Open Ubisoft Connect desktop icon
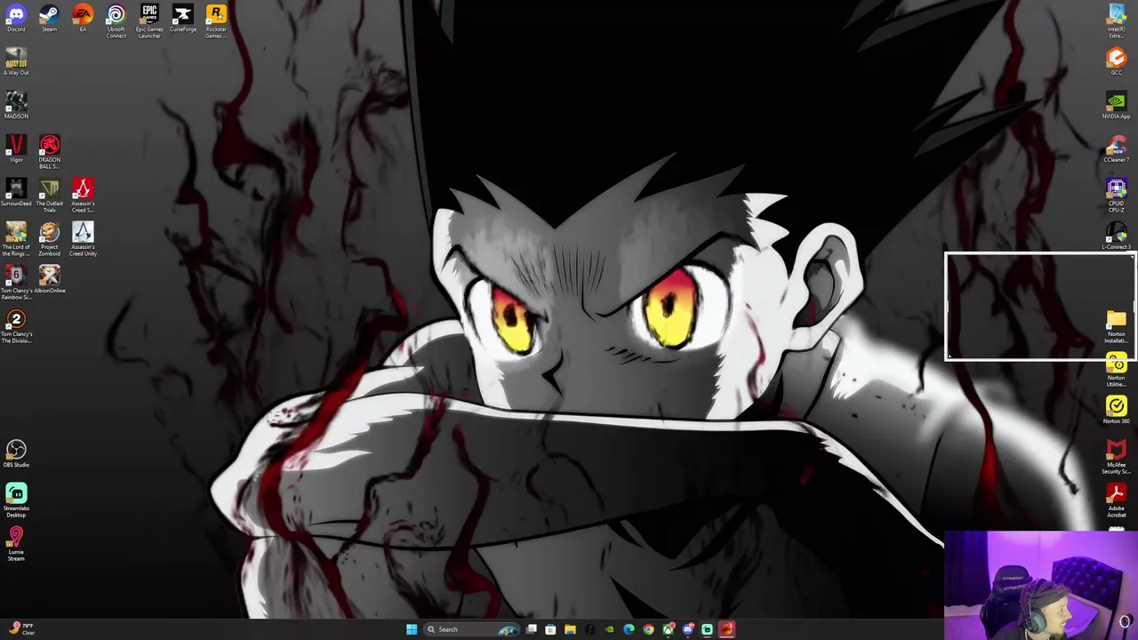The image size is (1138, 640). (x=116, y=21)
